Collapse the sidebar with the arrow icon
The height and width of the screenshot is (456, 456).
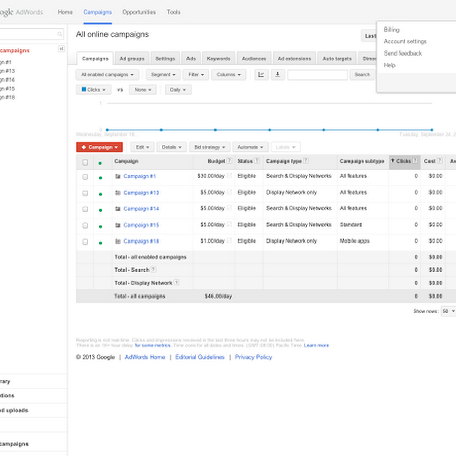(x=61, y=49)
